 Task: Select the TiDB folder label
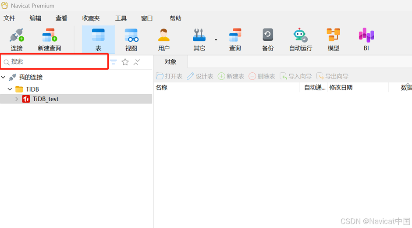point(32,89)
